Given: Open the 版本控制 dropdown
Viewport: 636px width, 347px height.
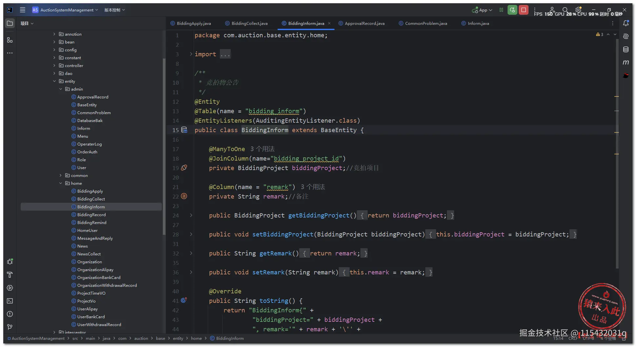Looking at the screenshot, I should (115, 10).
